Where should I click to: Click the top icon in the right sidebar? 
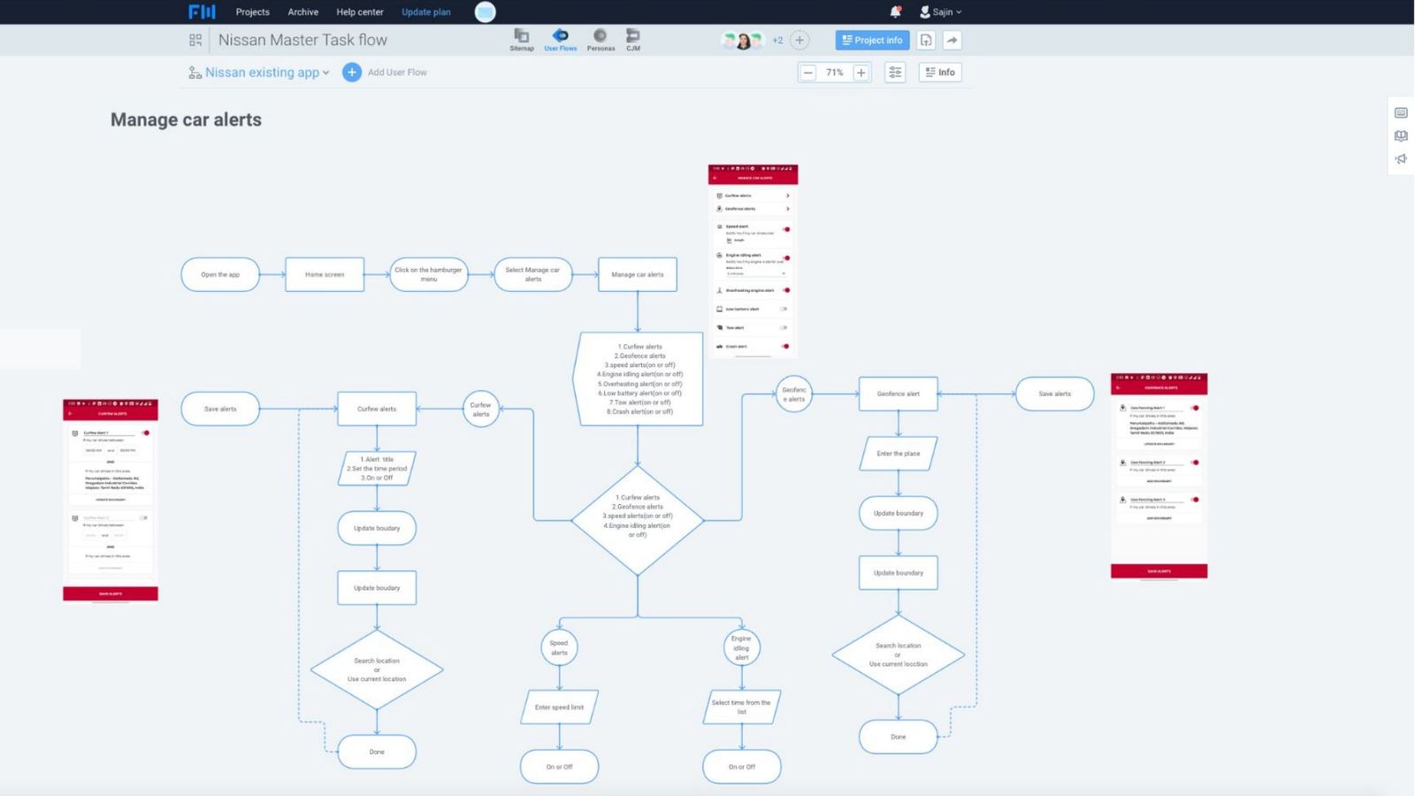(x=1401, y=113)
